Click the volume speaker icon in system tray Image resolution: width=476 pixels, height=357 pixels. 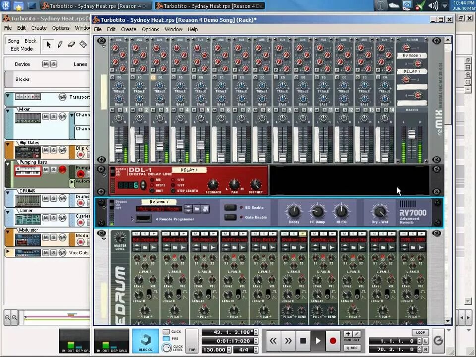click(432, 6)
